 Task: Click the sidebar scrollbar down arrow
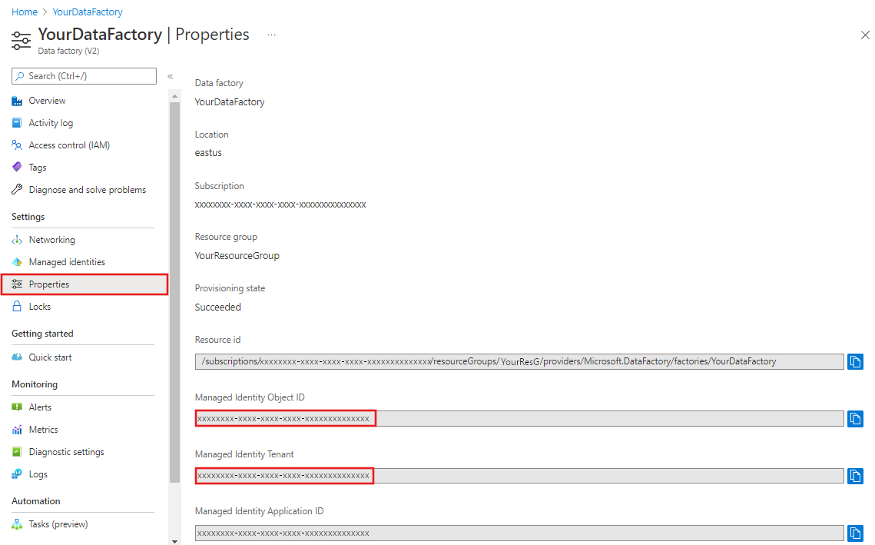174,541
